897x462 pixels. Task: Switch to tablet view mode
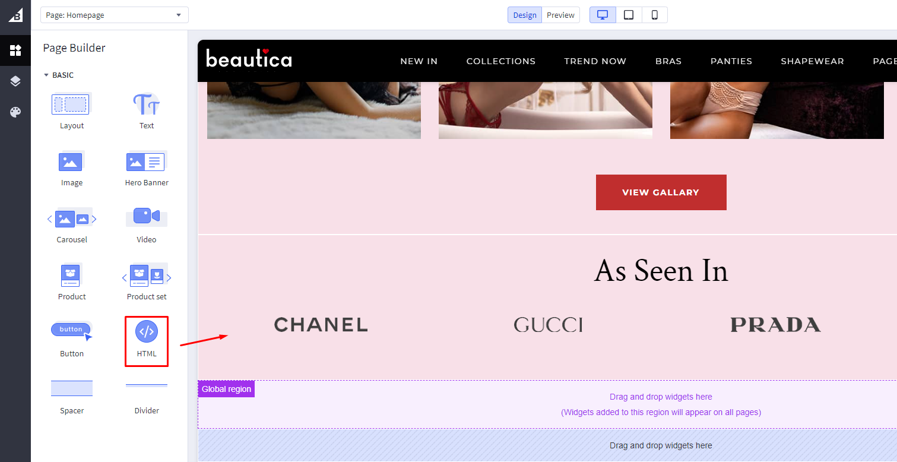629,15
